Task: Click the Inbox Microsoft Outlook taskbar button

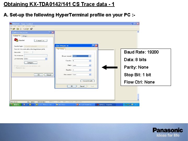Action: click(x=45, y=105)
